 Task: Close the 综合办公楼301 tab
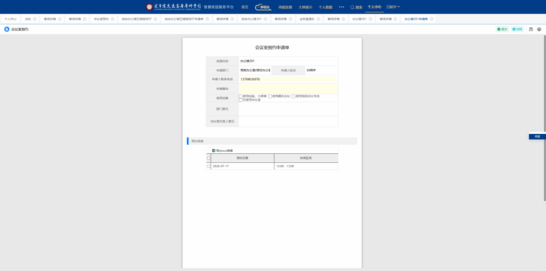coord(266,19)
